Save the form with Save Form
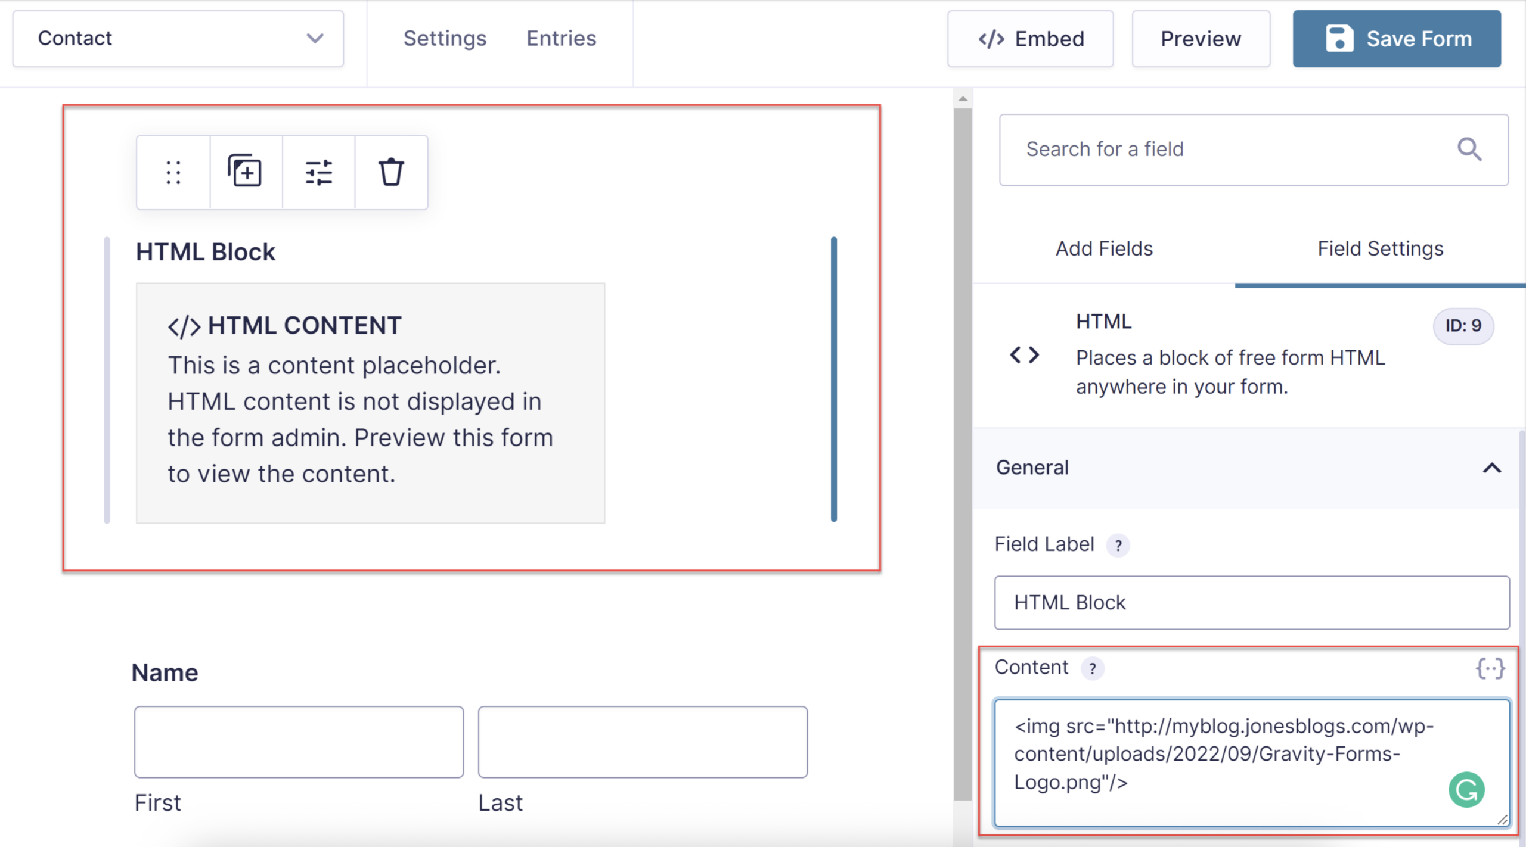 [1396, 39]
